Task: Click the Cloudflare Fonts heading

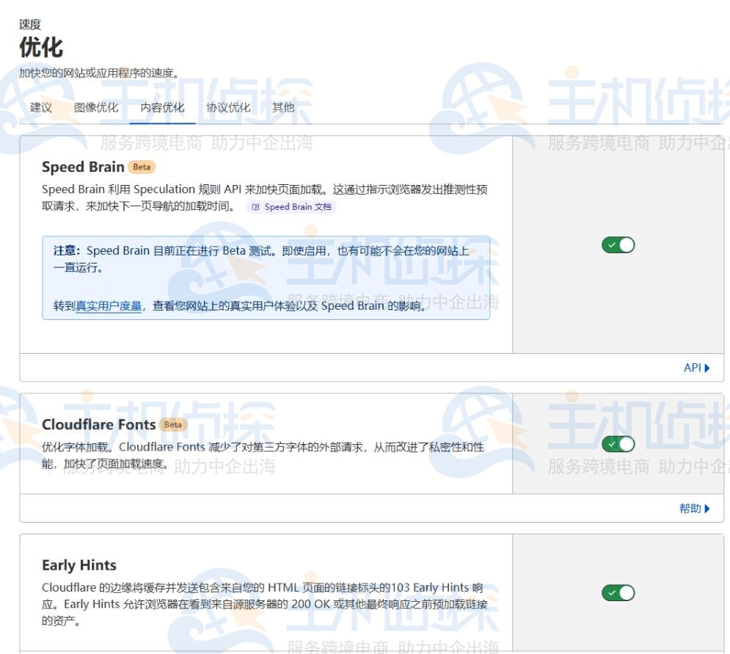Action: (x=98, y=424)
